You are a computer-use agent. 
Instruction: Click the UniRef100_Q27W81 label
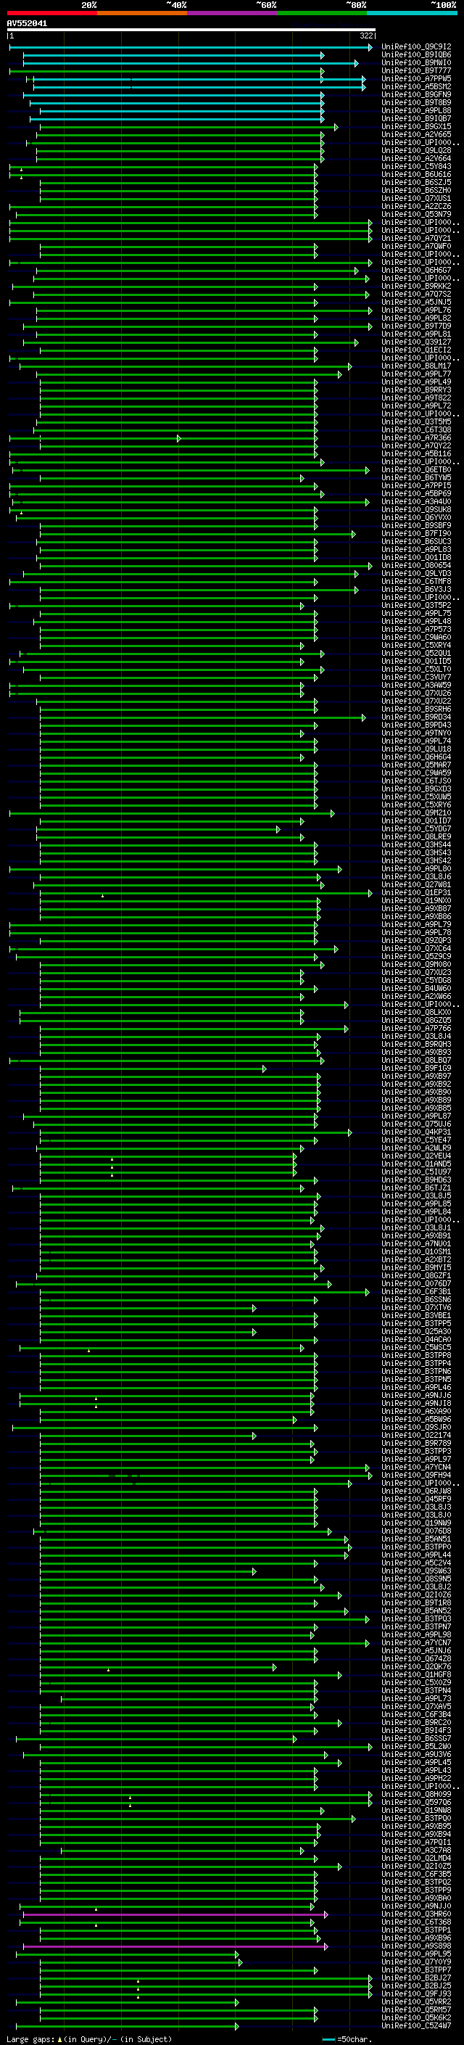[x=416, y=884]
